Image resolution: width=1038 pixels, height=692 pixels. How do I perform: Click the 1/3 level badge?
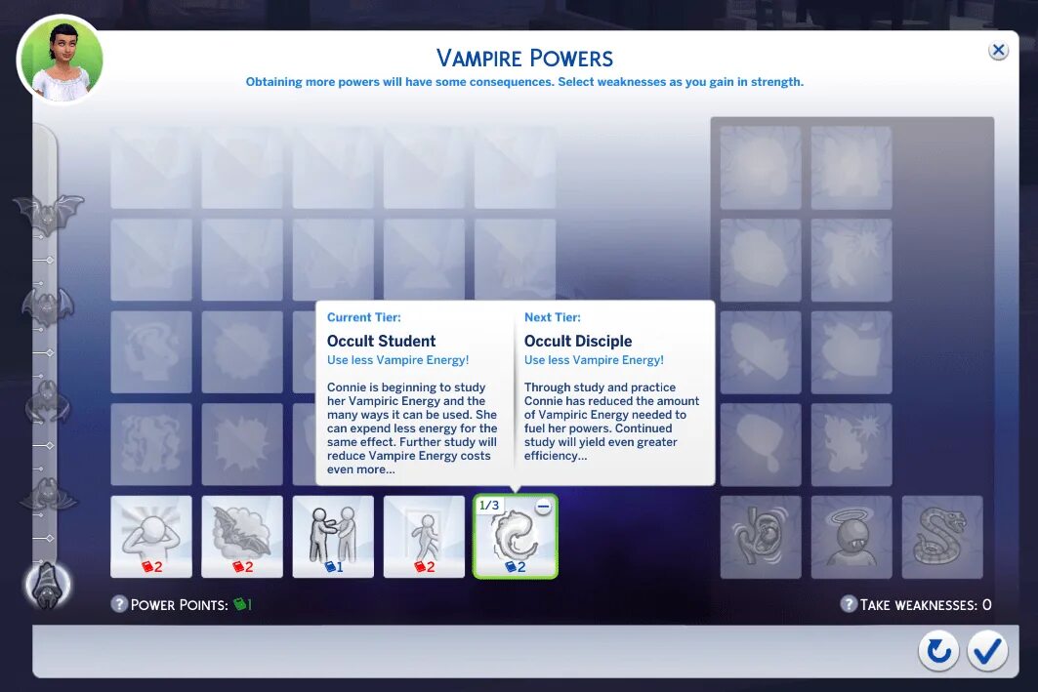tap(489, 506)
